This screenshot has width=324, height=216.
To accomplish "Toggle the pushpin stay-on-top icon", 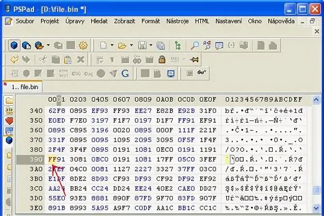I will point(194,60).
